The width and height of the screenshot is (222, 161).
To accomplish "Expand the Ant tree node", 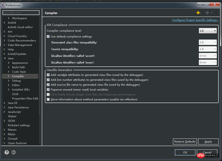I will [x=4, y=32].
